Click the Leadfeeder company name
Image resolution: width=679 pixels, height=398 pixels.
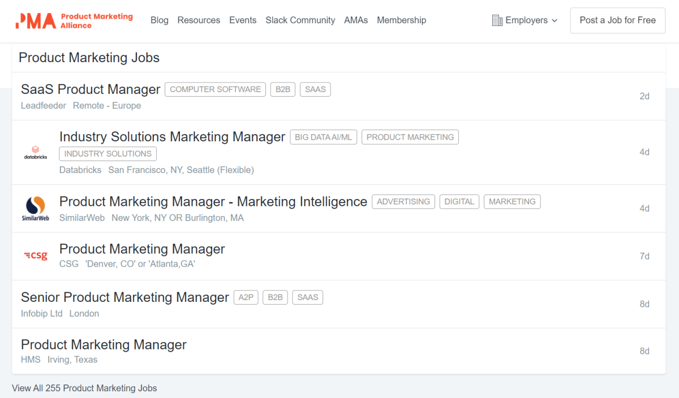coord(44,106)
